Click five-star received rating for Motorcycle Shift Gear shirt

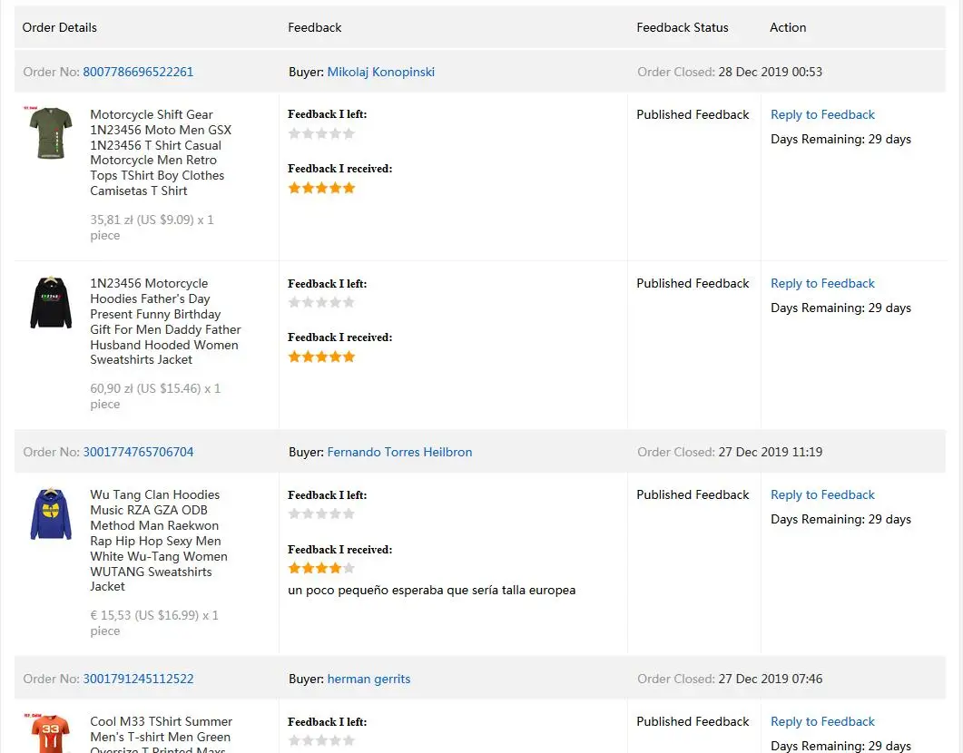tap(321, 188)
